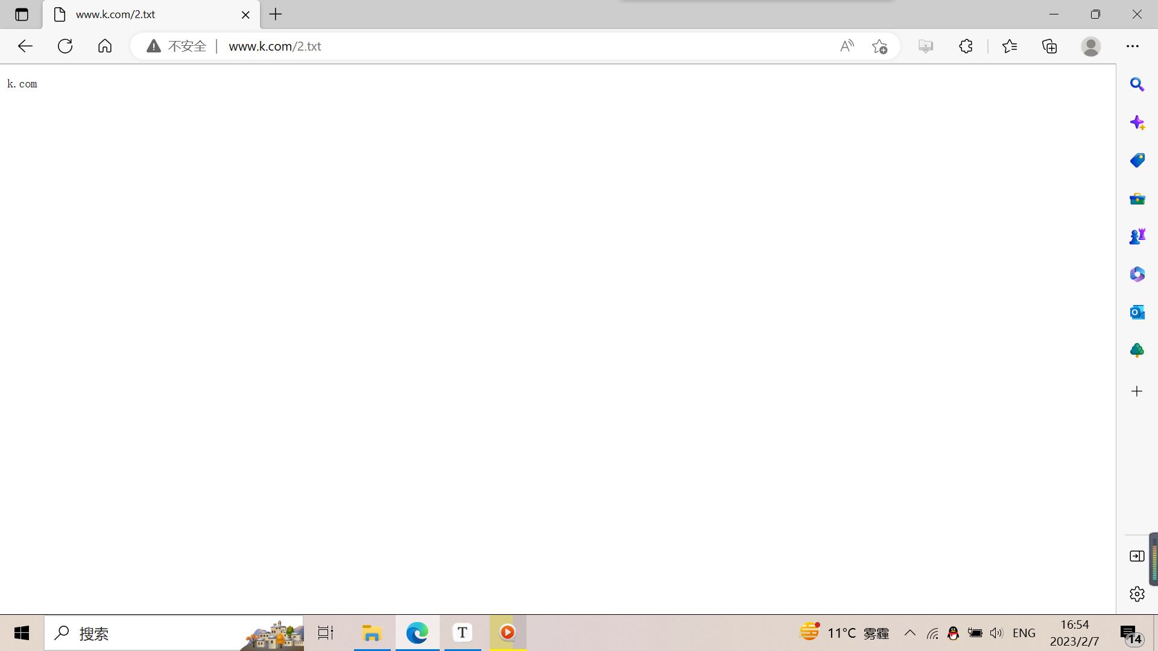
Task: Open the sidebar Games chess icon
Action: point(1137,236)
